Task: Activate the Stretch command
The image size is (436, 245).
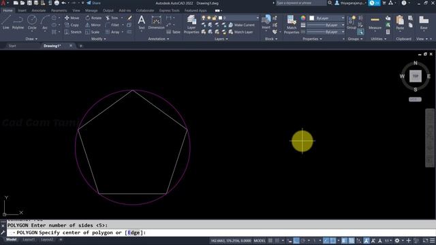Action: 73,32
